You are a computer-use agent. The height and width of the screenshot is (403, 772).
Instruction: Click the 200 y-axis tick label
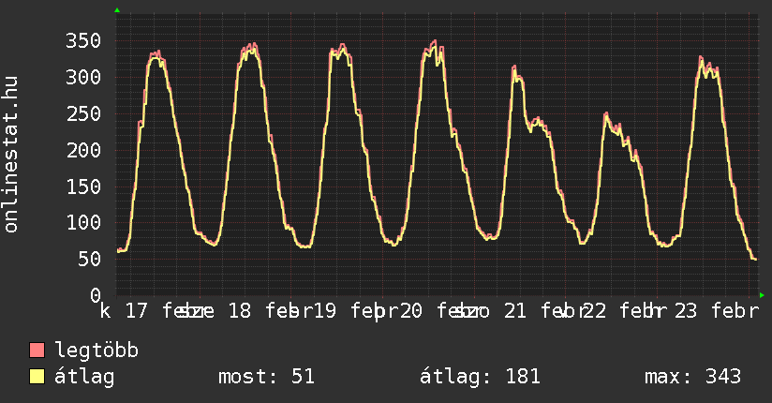click(x=83, y=150)
